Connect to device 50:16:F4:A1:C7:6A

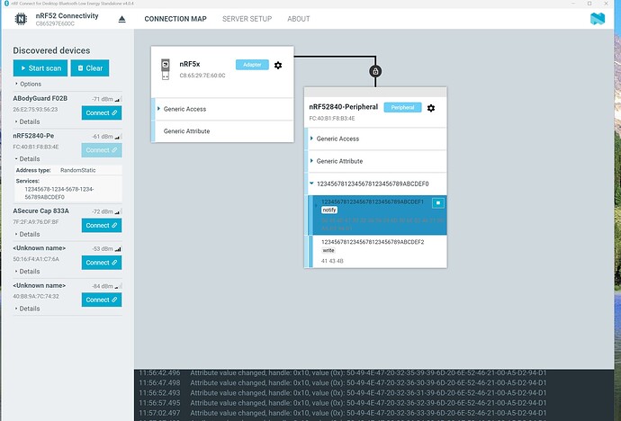(102, 263)
